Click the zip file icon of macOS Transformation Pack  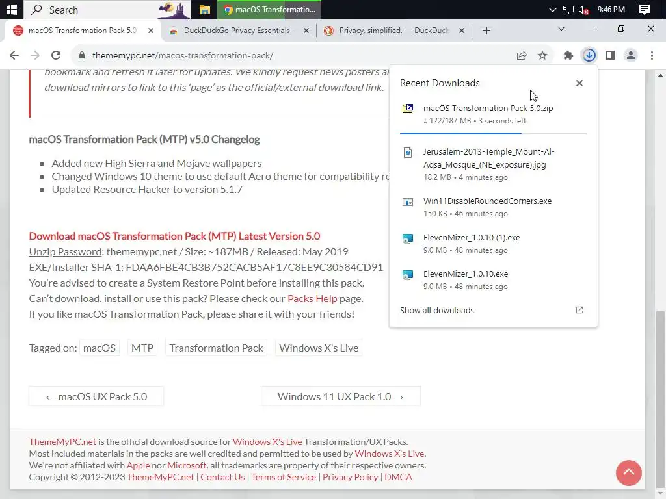pyautogui.click(x=408, y=109)
